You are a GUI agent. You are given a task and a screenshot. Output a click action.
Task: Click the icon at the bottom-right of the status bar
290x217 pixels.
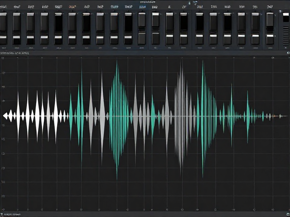tap(288, 214)
